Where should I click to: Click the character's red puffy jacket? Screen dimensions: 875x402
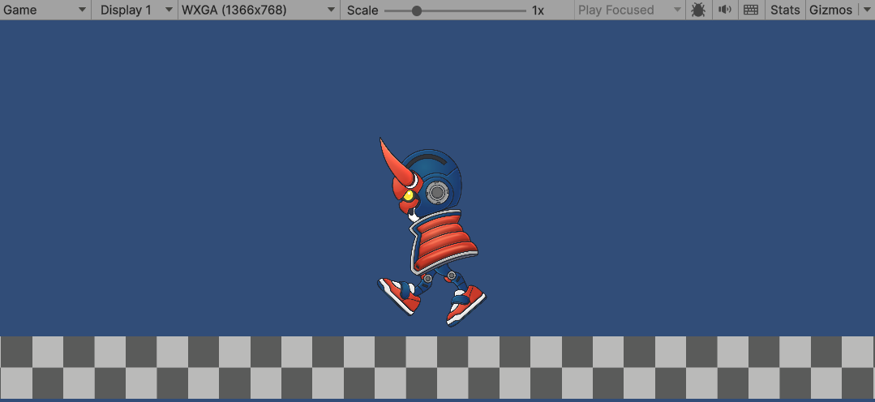pyautogui.click(x=440, y=237)
